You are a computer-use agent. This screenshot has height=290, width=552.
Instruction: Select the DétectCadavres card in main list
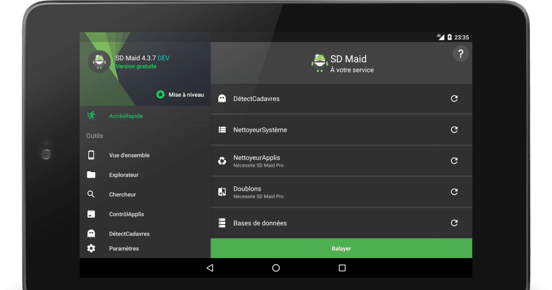point(322,99)
